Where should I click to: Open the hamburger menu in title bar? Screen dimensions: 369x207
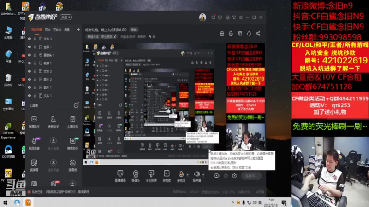pos(241,17)
